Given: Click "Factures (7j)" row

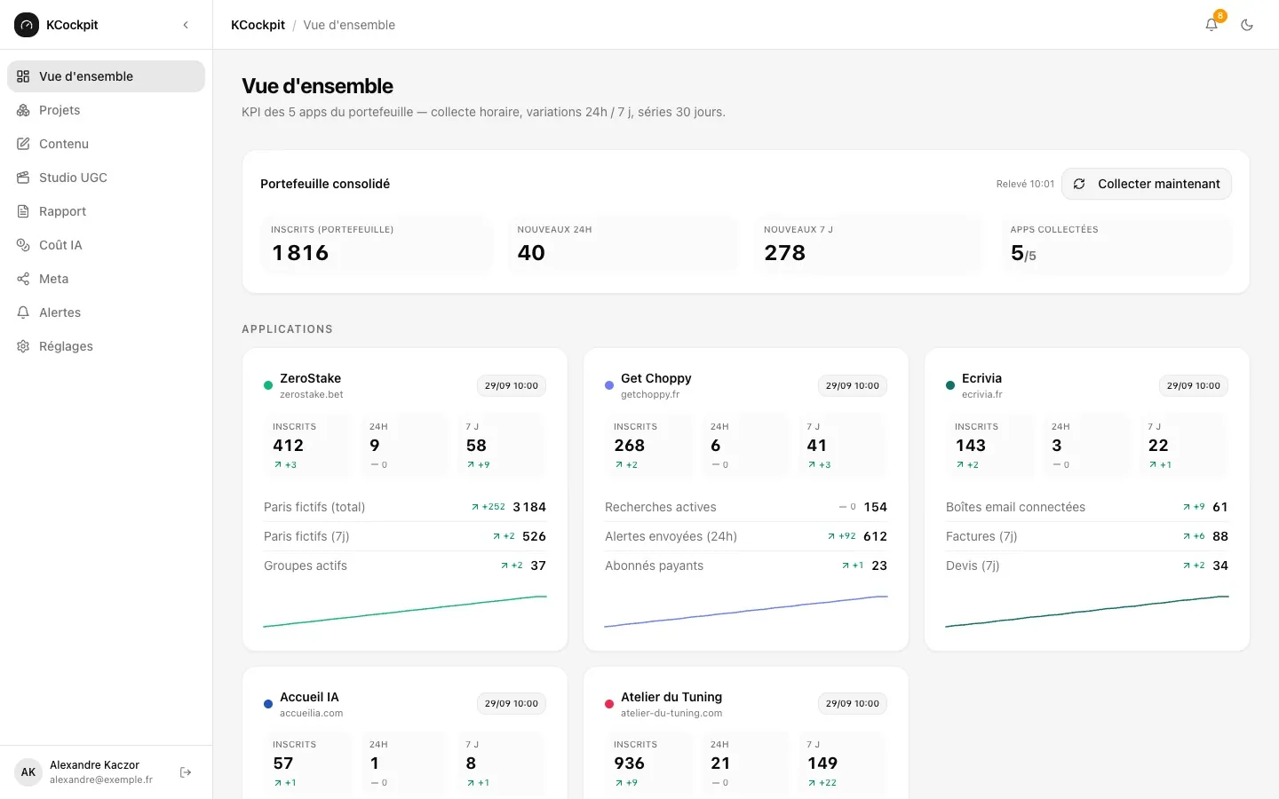Looking at the screenshot, I should tap(1087, 536).
